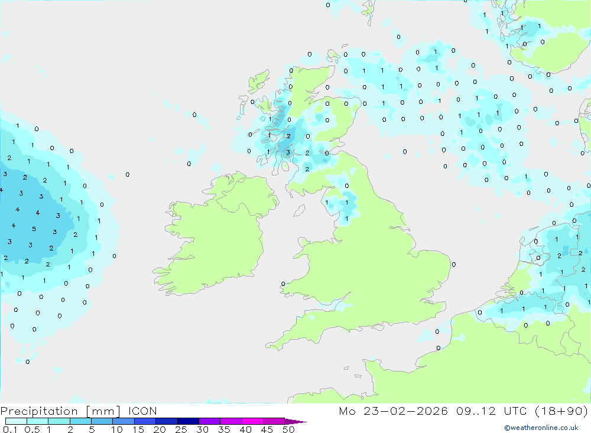Select the 1–2 mm legend color box

pyautogui.click(x=59, y=421)
